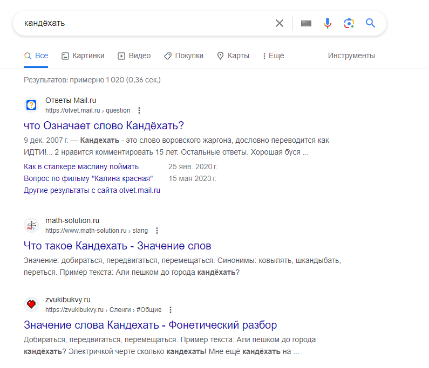The height and width of the screenshot is (368, 429).
Task: Open the Карты tab
Action: click(233, 55)
